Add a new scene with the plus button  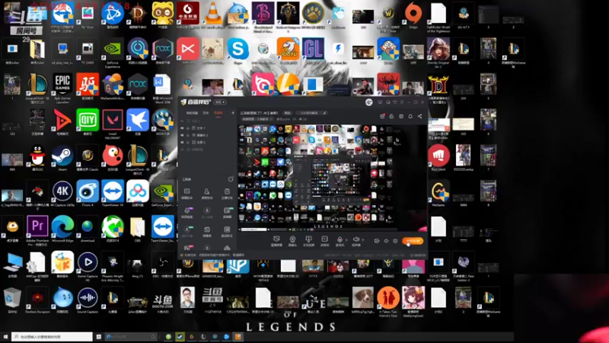[x=233, y=113]
